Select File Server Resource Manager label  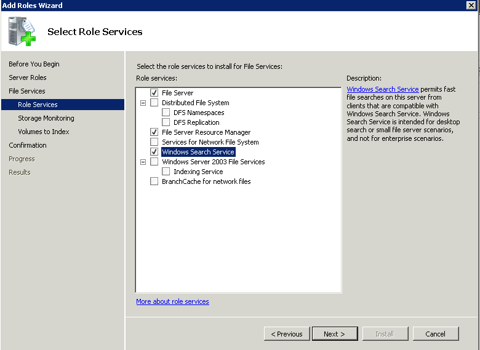(206, 132)
